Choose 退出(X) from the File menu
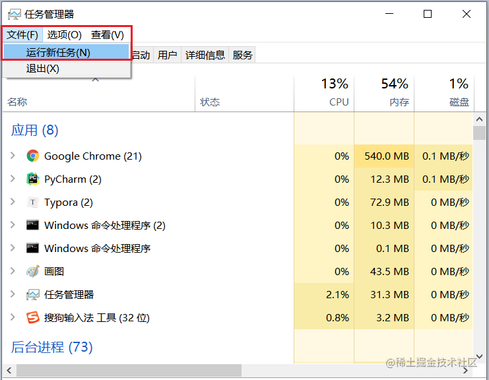489x380 pixels. [x=66, y=69]
